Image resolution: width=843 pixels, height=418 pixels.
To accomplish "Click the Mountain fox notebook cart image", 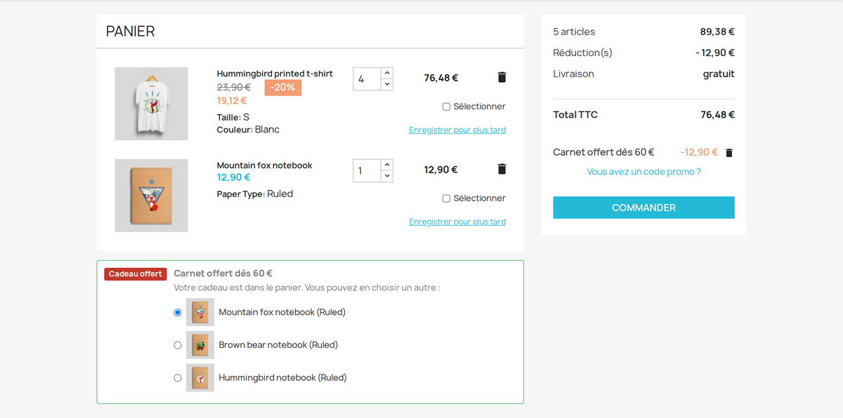I will click(x=151, y=196).
